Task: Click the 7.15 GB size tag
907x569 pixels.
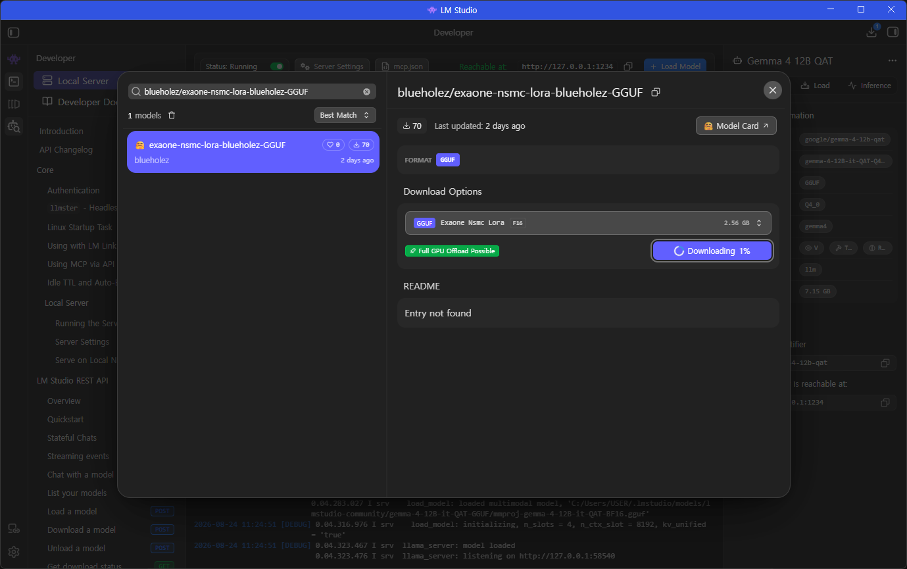Action: 818,291
